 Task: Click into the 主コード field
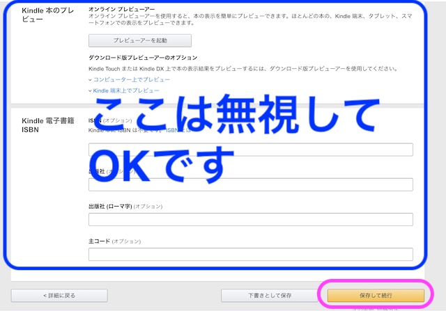coord(250,254)
